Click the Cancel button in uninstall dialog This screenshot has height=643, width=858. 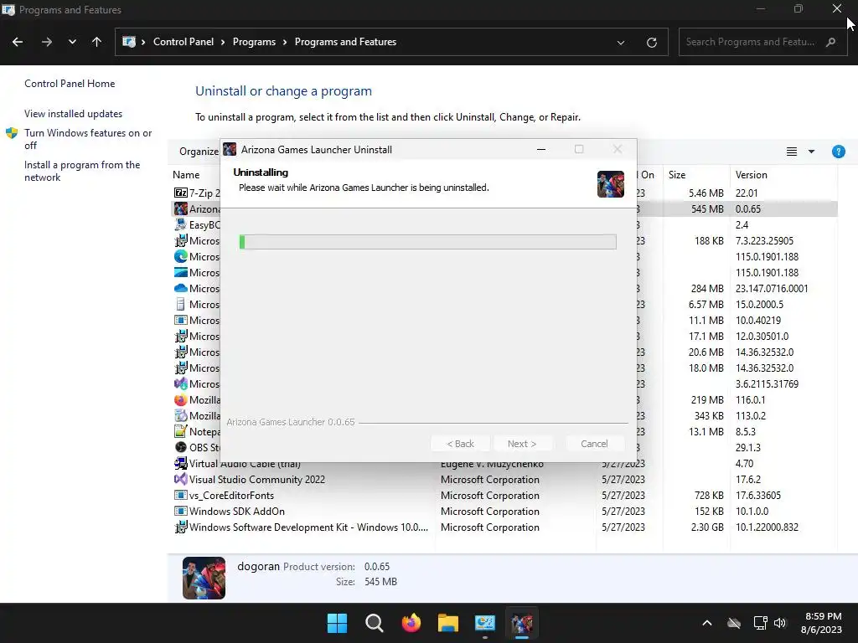pos(594,444)
